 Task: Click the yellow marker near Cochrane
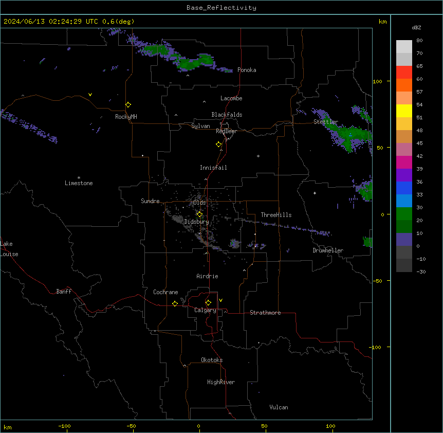point(175,303)
